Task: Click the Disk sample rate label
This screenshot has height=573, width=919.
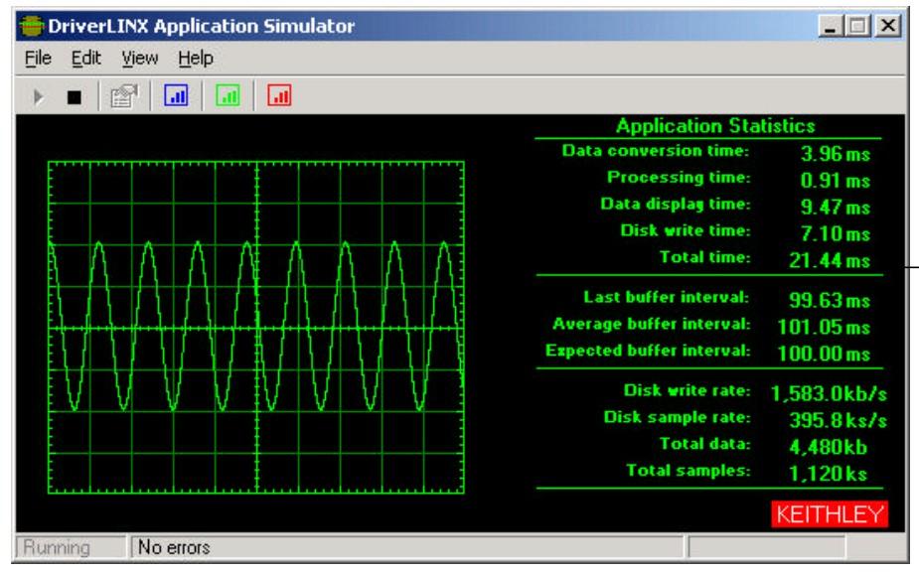Action: point(677,417)
